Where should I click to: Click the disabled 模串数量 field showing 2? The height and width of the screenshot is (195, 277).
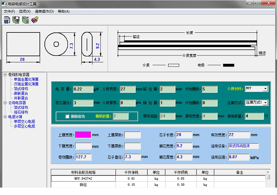(x=120, y=116)
